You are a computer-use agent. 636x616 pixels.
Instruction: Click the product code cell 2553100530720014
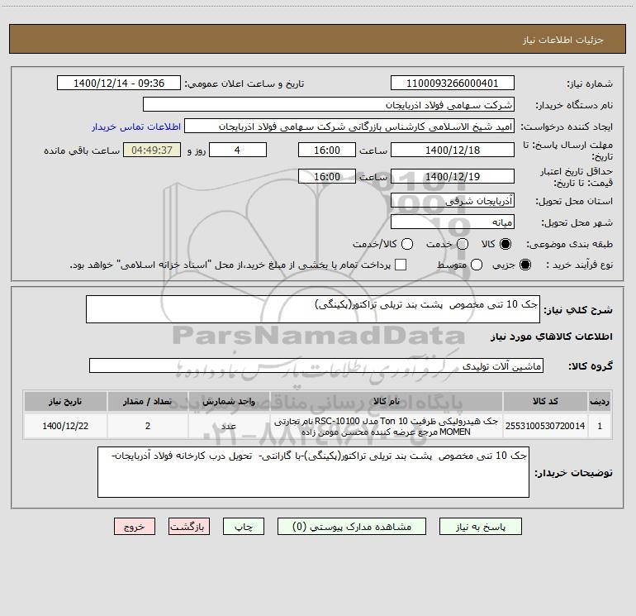click(x=545, y=426)
